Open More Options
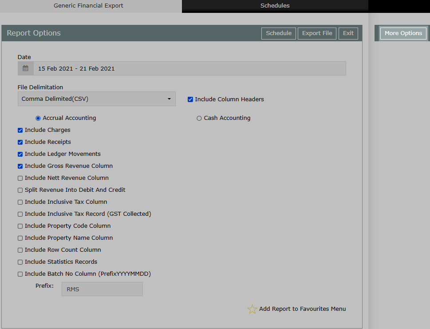 (403, 33)
